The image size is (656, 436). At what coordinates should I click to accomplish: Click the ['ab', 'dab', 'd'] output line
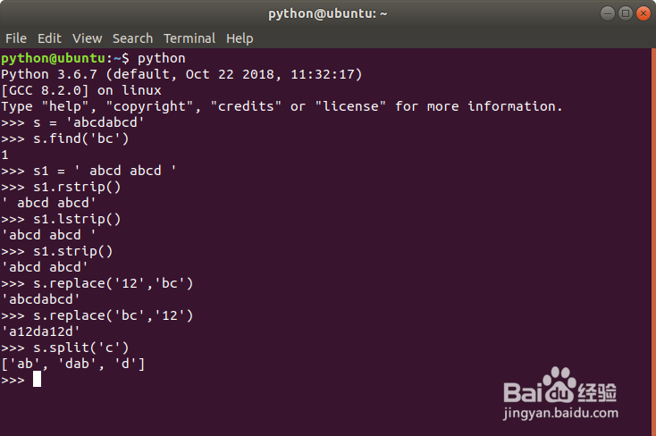73,364
